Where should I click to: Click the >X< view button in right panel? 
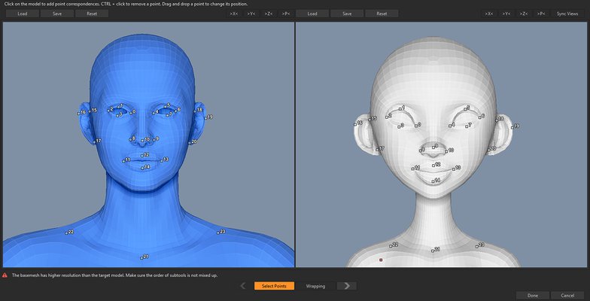[489, 14]
